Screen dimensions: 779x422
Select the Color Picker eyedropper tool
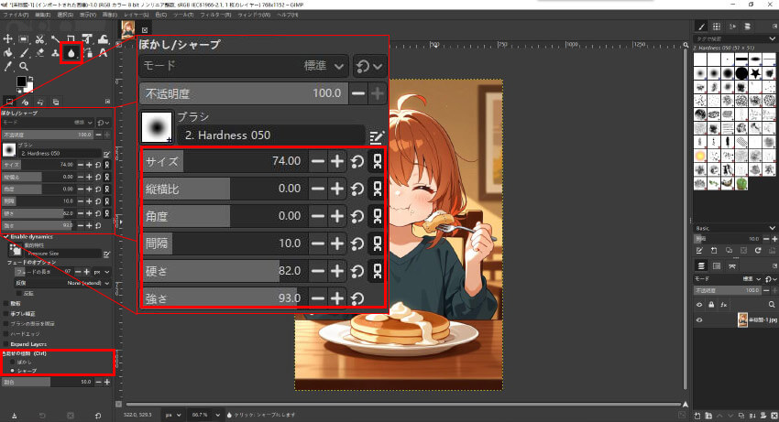tap(8, 66)
